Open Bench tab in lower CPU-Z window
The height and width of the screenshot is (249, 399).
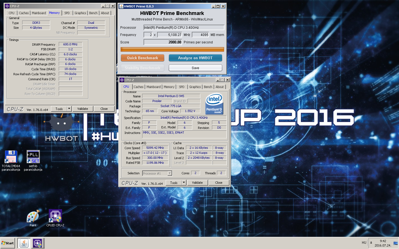[x=208, y=87]
